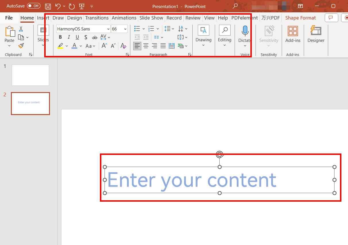Increase font size with A up icon
Image resolution: width=348 pixels, height=245 pixels.
104,46
